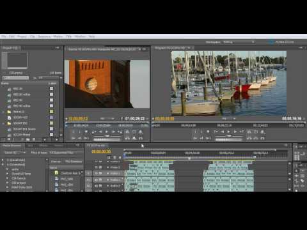The image size is (307, 230).
Task: Switch to the Media Browser tab
Action: [x=12, y=146]
